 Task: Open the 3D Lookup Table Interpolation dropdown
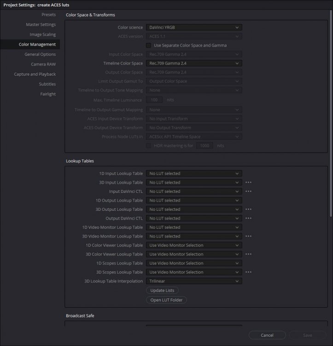[193, 281]
